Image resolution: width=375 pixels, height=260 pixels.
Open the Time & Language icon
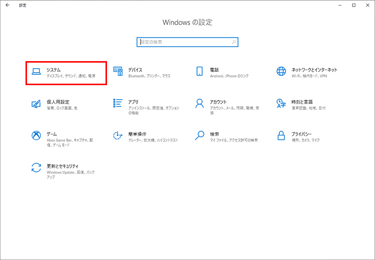[281, 104]
